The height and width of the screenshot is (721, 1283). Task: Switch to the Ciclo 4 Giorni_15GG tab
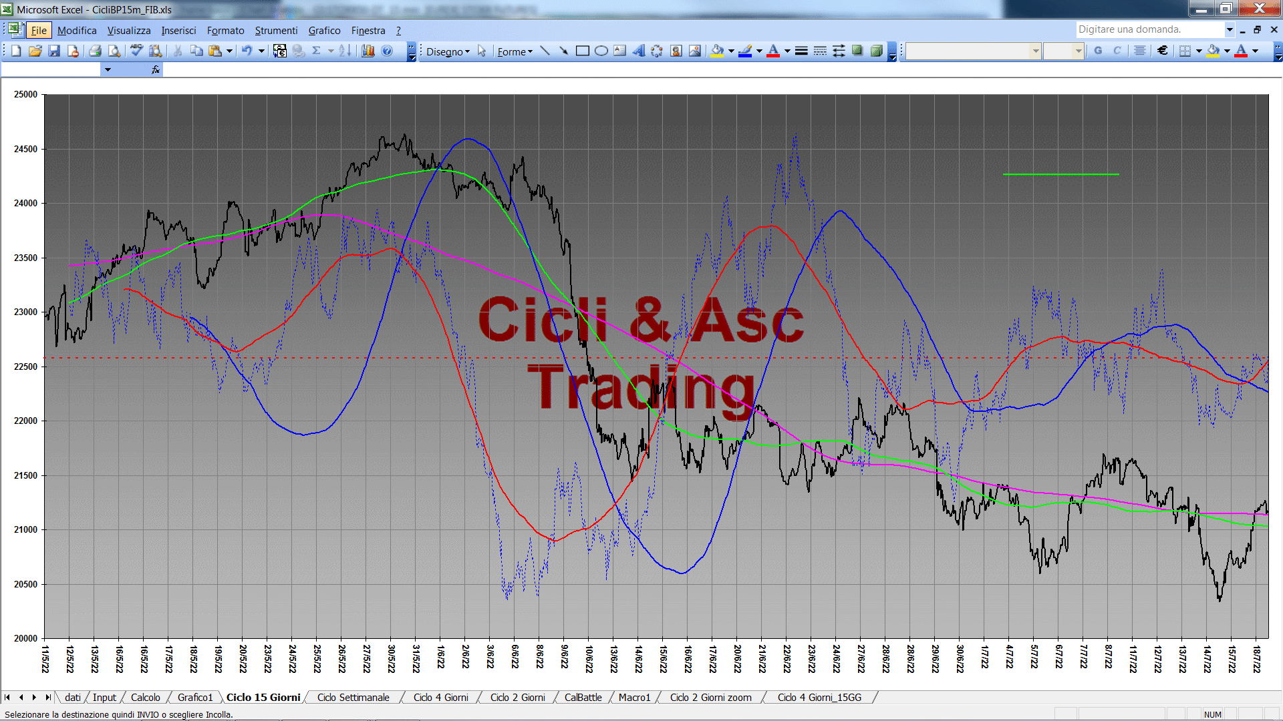pyautogui.click(x=819, y=698)
